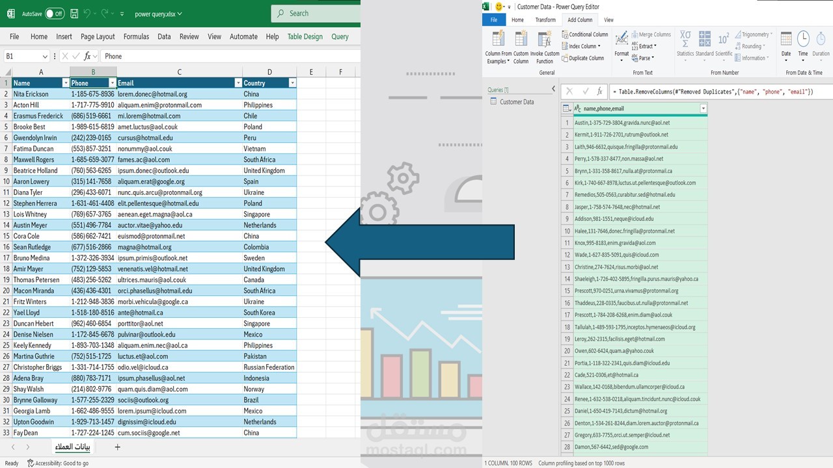
Task: Select cell with lorem.donec@hotmail.org
Action: 180,94
